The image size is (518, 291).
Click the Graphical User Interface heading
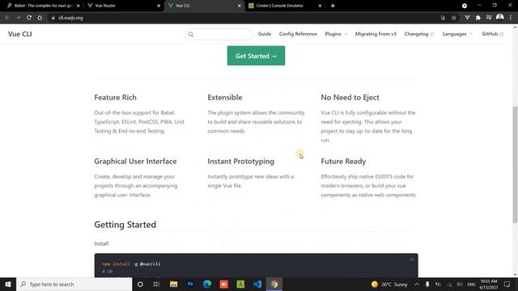point(135,162)
